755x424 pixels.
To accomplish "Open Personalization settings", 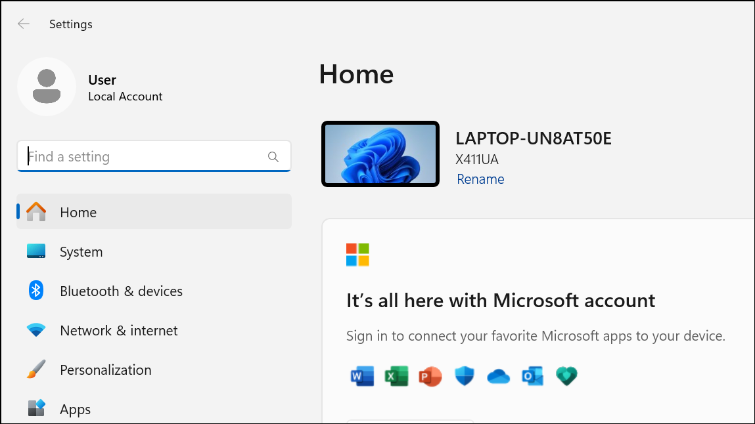I will click(x=154, y=370).
